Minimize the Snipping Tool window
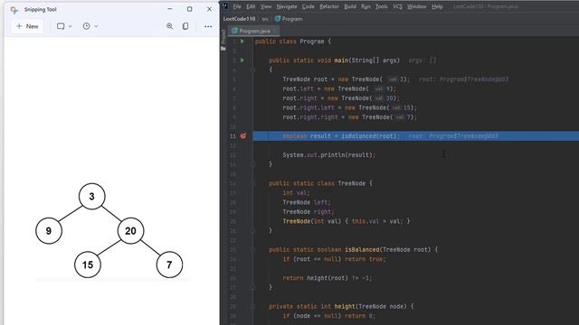The image size is (579, 325). (x=170, y=9)
